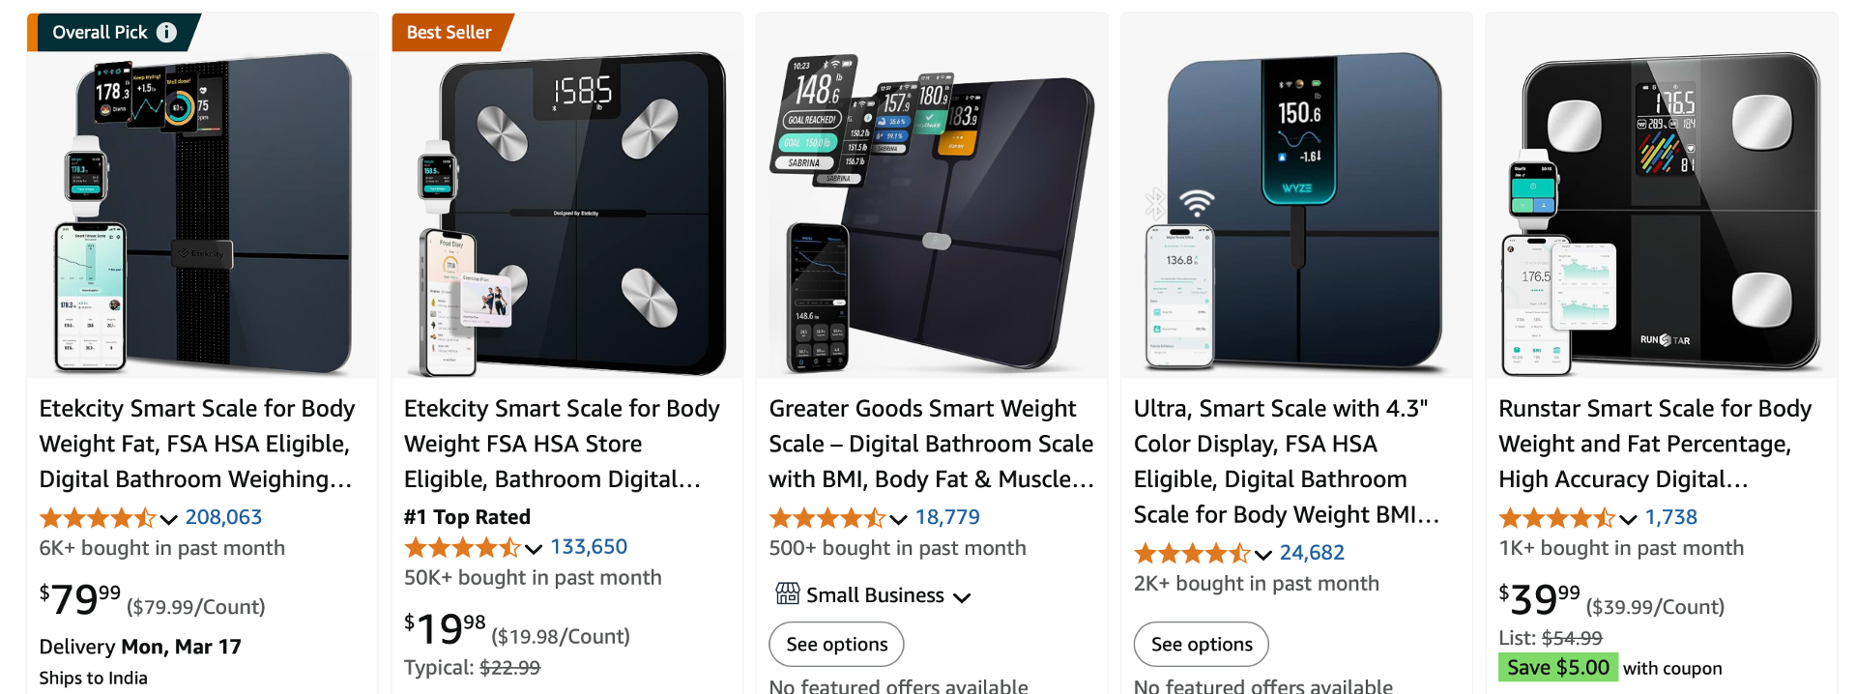Click the Wi-Fi symbol on the Ultra scale image
The width and height of the screenshot is (1856, 694).
click(1196, 203)
